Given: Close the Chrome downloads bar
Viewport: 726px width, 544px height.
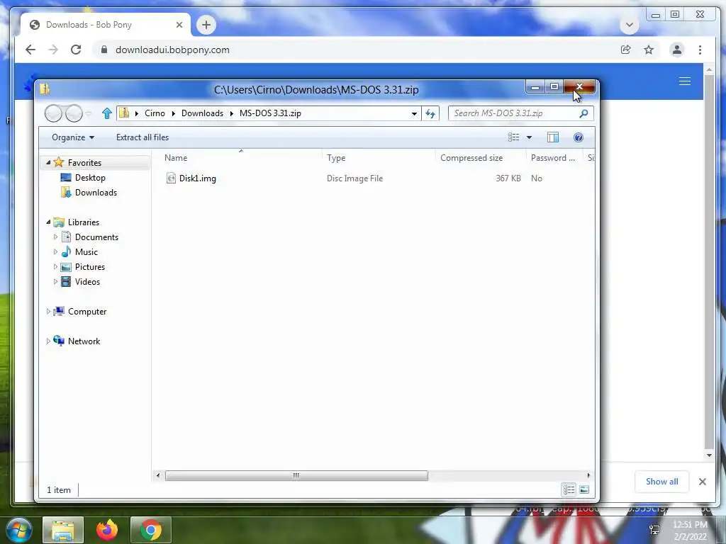Looking at the screenshot, I should [703, 482].
